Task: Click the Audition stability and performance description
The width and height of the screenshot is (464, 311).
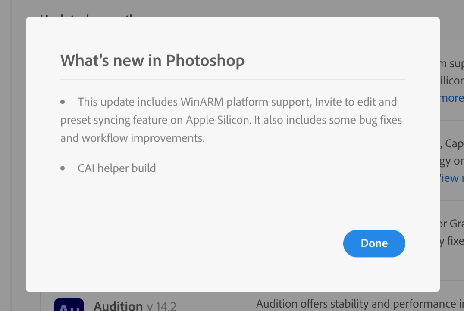Action: 358,304
